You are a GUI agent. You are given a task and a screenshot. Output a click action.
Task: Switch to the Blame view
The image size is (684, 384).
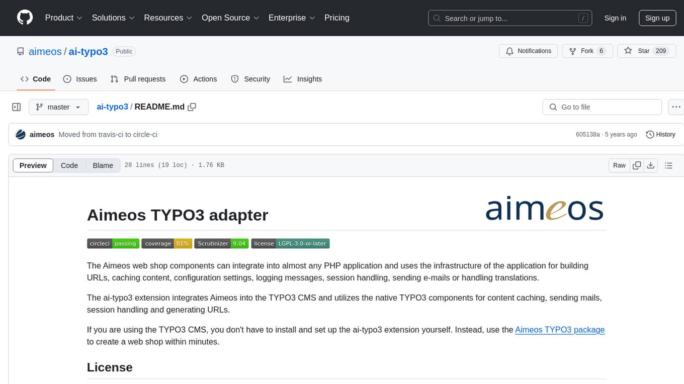pyautogui.click(x=103, y=165)
